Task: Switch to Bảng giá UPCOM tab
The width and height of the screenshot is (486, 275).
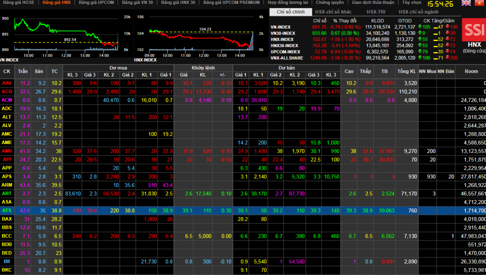Action: (96, 3)
